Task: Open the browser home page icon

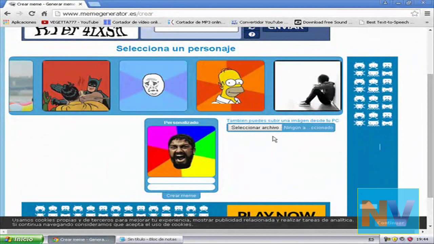Action: (x=44, y=14)
